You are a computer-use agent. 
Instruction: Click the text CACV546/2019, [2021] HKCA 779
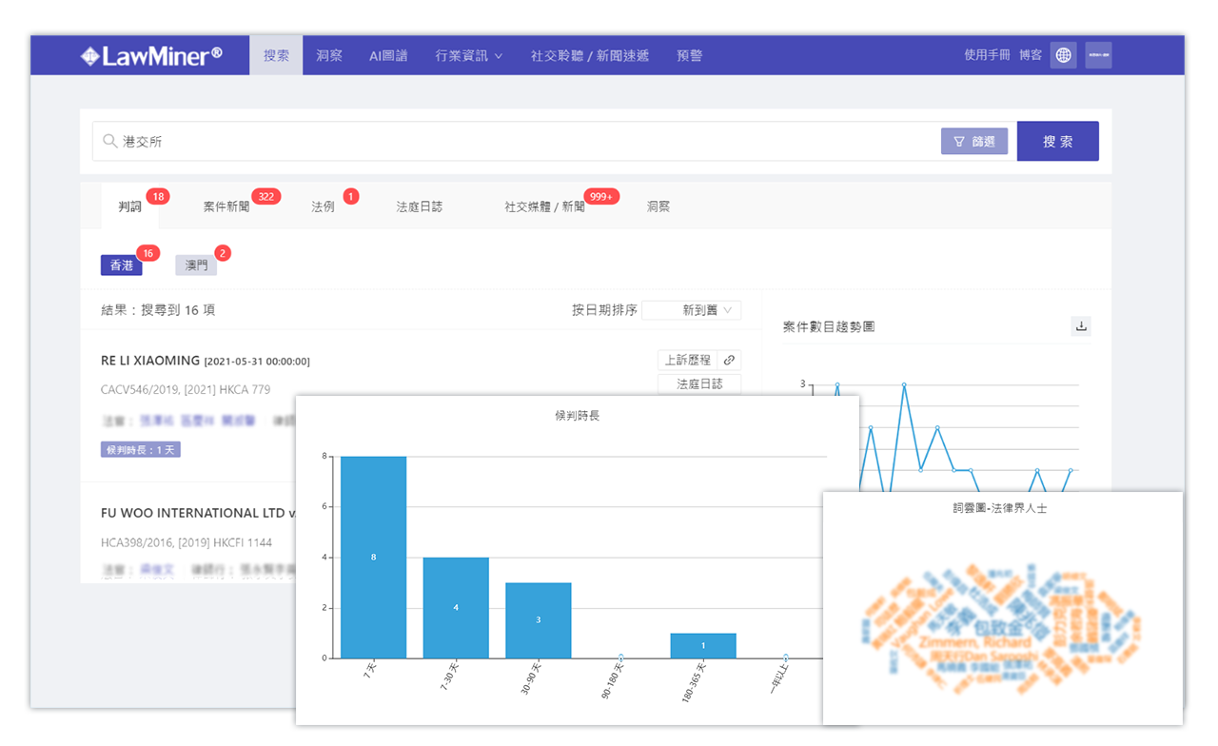(x=187, y=389)
